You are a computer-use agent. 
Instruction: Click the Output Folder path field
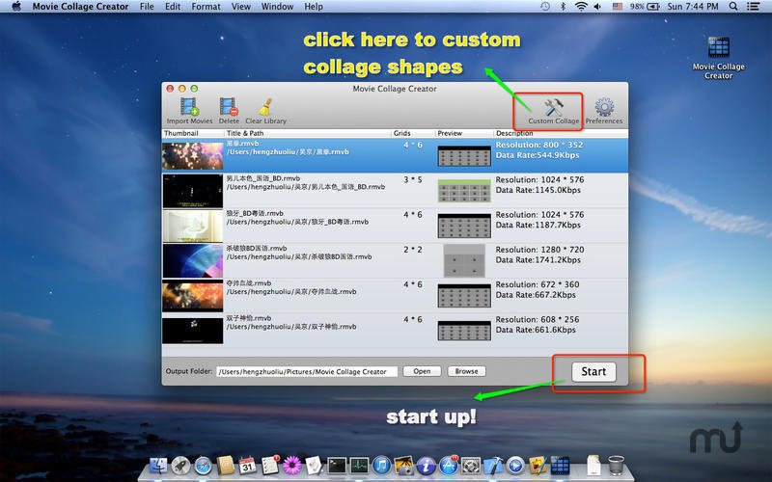click(307, 371)
